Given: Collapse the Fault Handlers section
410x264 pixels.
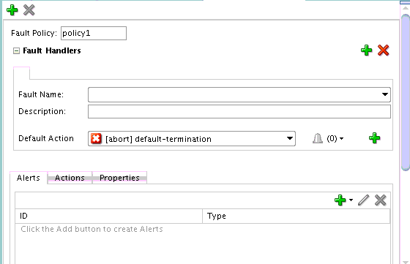Looking at the screenshot, I should 16,50.
